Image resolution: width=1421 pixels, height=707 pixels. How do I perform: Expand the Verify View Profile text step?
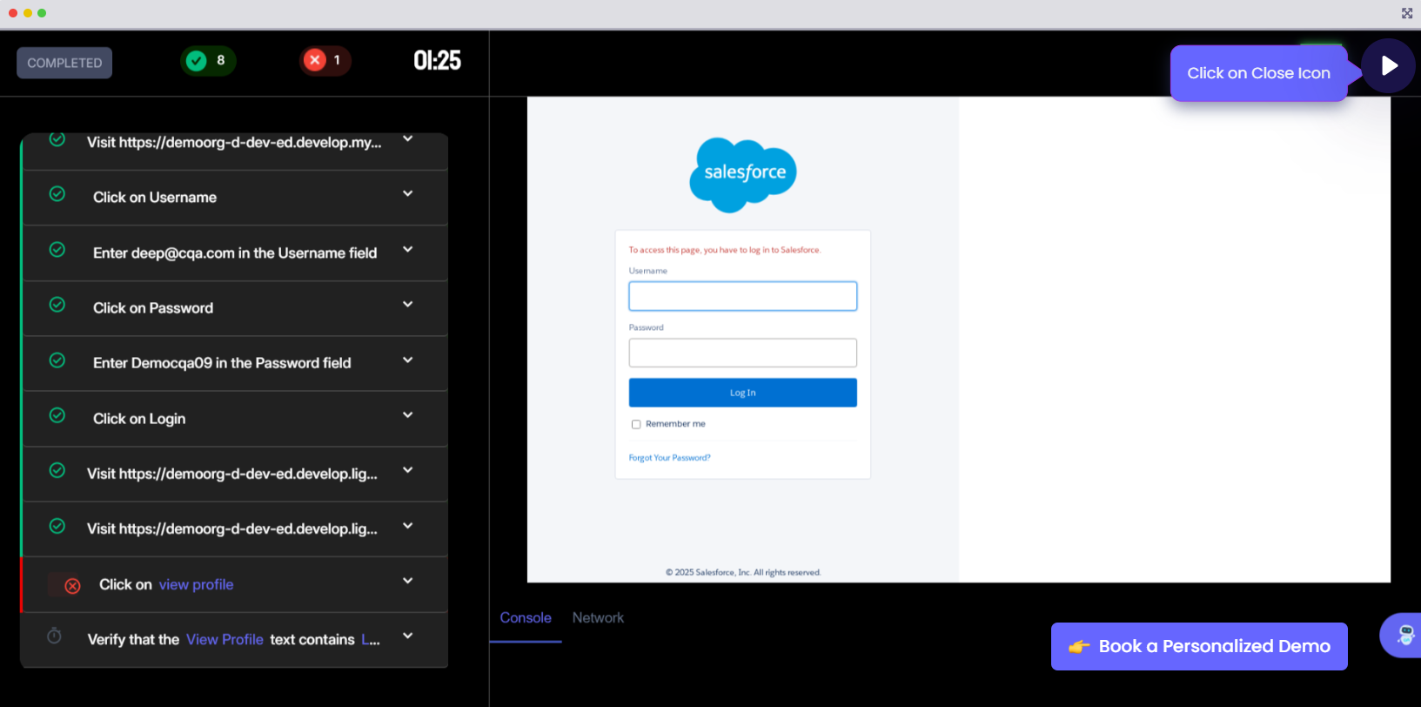click(x=407, y=636)
